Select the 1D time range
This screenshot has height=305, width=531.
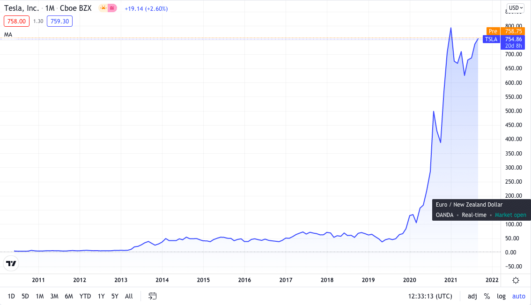(x=11, y=296)
